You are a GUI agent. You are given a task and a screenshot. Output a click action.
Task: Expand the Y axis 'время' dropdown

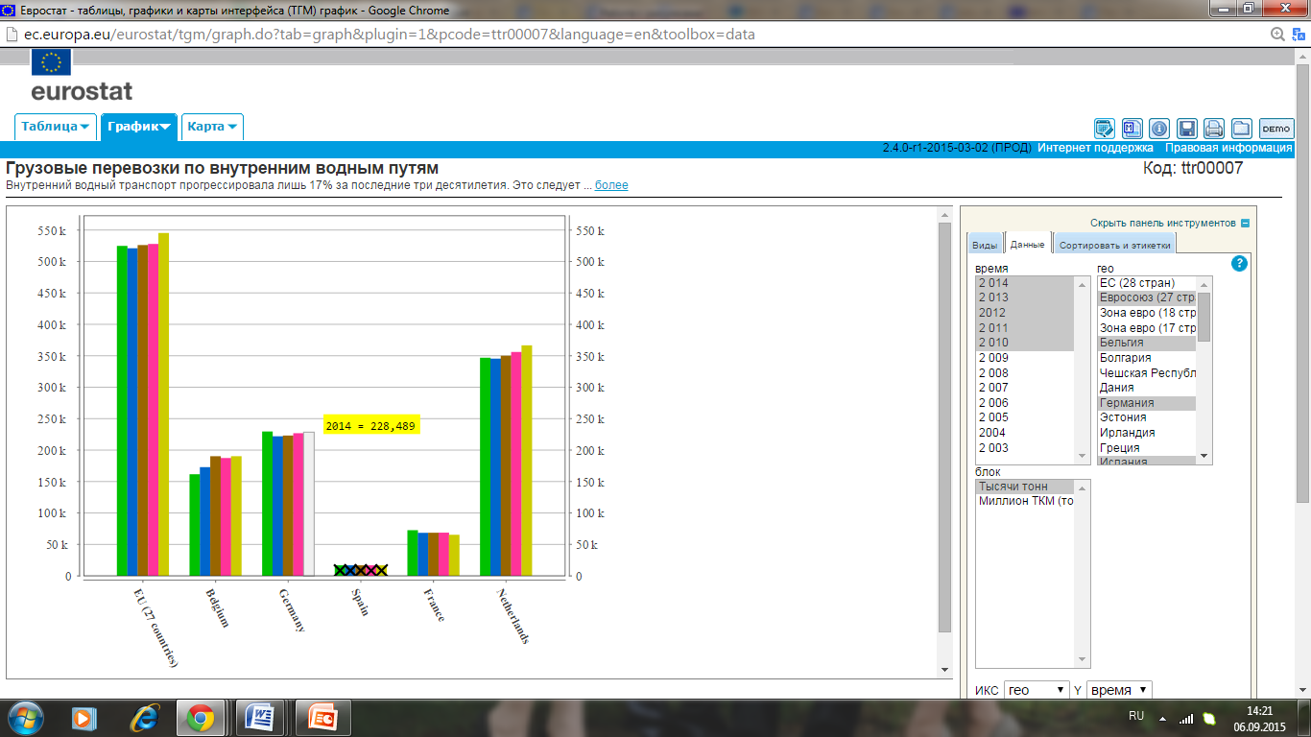coord(1119,690)
